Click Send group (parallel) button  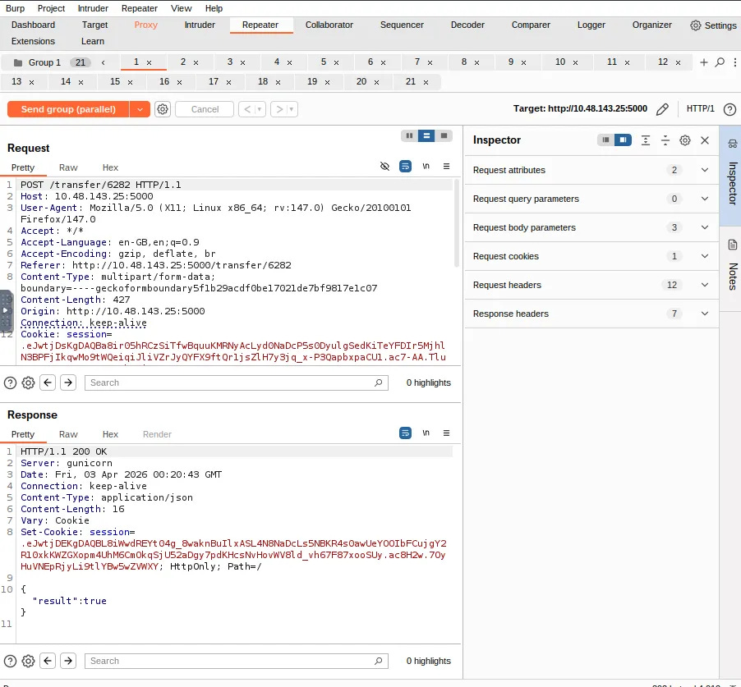tap(68, 109)
